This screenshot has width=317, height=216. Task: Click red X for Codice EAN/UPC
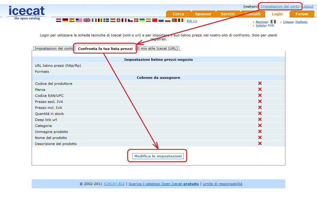click(x=260, y=95)
